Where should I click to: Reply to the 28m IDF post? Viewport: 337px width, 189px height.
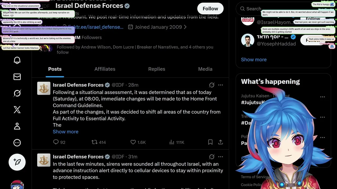56,142
